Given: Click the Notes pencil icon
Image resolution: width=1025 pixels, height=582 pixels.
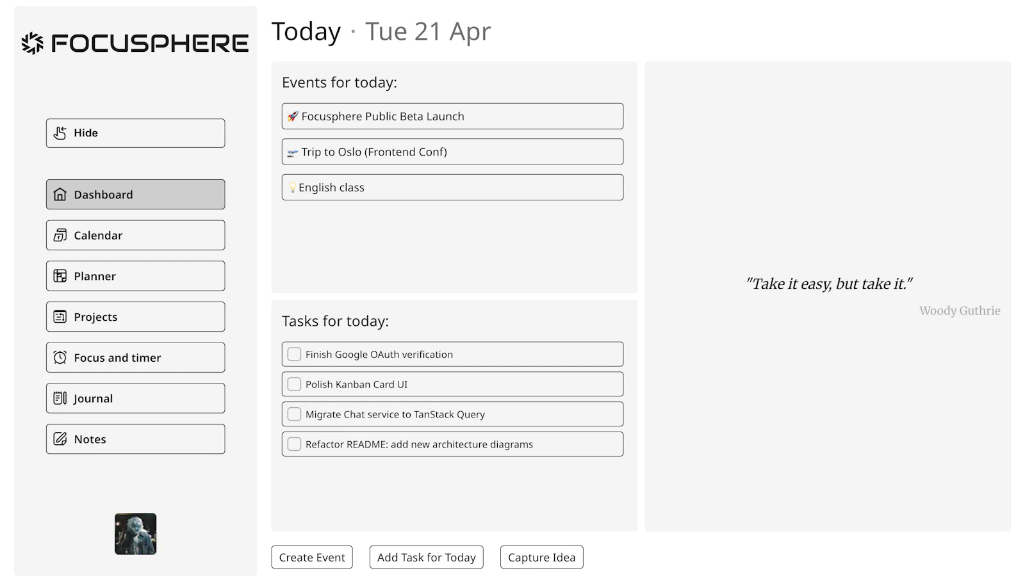Looking at the screenshot, I should [x=60, y=439].
